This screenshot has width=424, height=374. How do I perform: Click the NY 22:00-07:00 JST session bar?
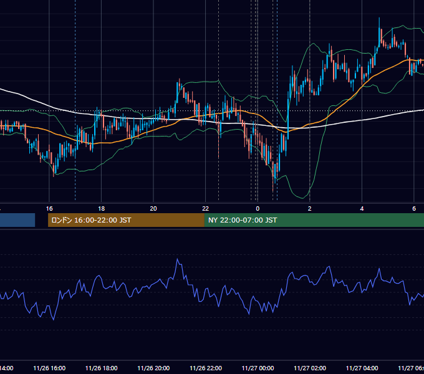(x=314, y=220)
